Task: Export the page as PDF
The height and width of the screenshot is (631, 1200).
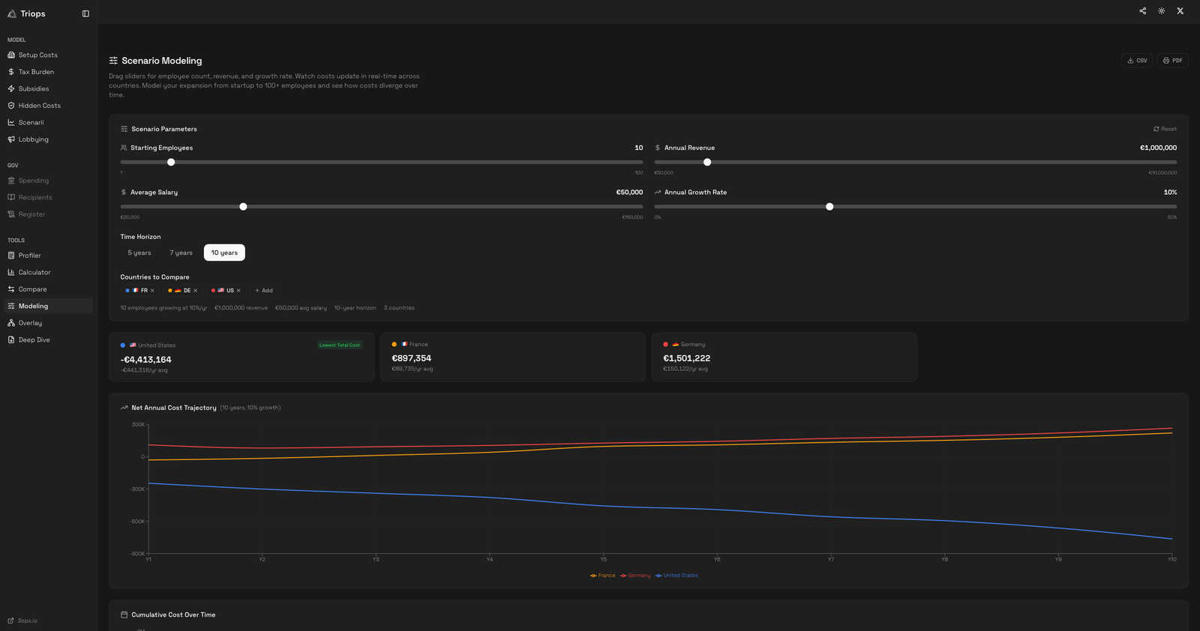Action: click(1172, 61)
